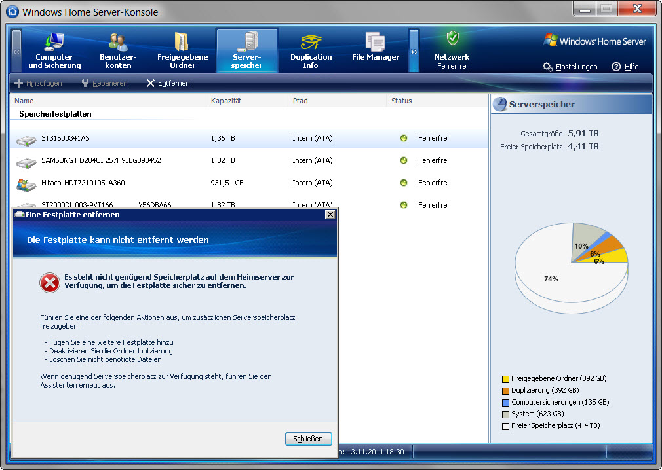662x470 pixels.
Task: Open the Computer und Sicherung tab
Action: point(54,50)
